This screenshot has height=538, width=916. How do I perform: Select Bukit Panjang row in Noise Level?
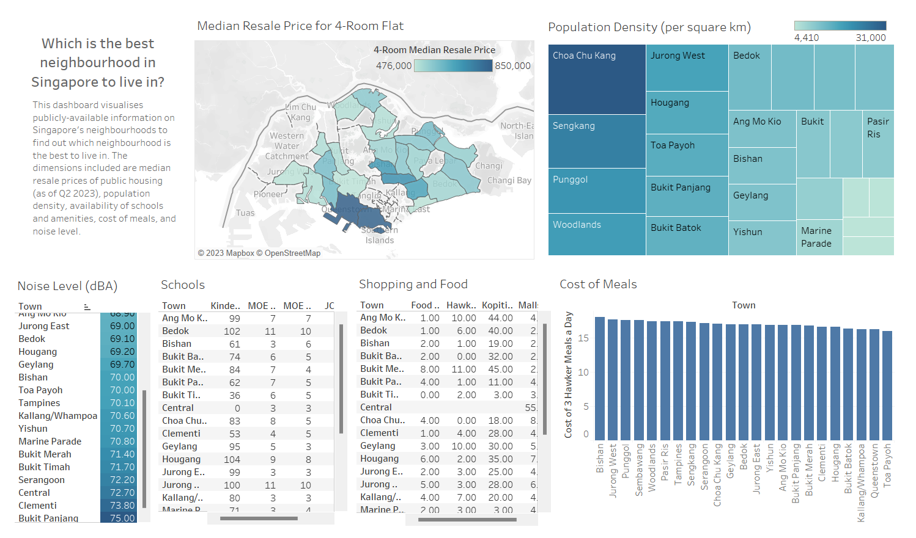pos(48,518)
